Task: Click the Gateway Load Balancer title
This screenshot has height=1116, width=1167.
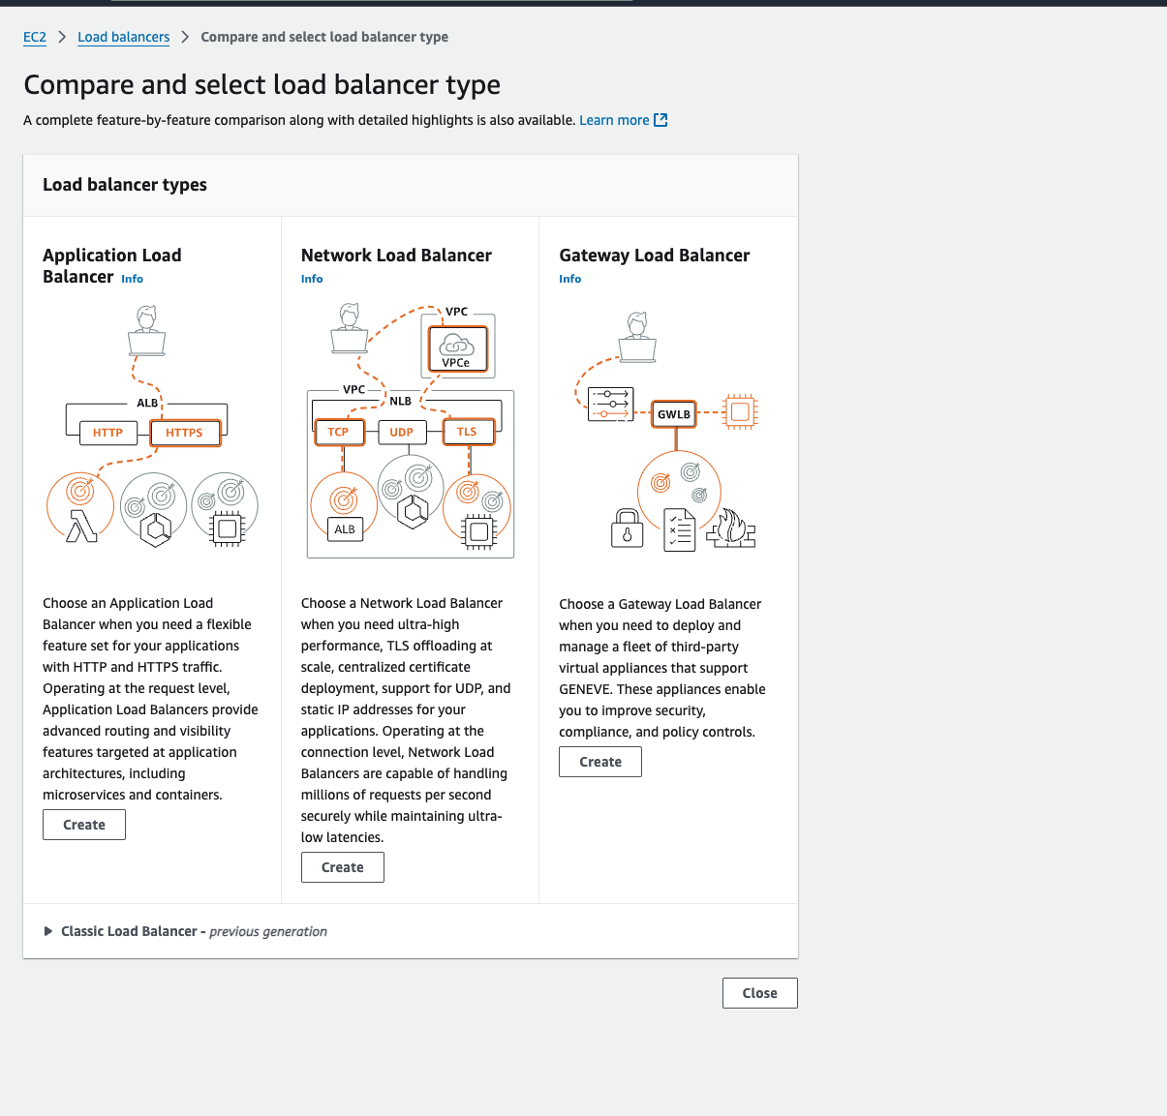Action: (655, 256)
